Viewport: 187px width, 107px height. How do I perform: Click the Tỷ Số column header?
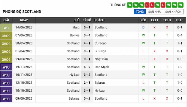pyautogui.click(x=87, y=20)
